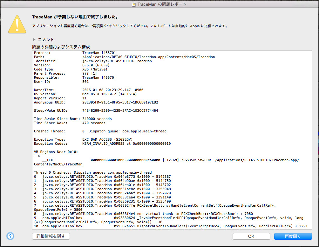319x247 pixels.
Task: Click the blue help question mark icon
Action: (10, 236)
